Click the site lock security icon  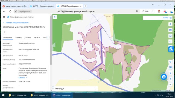(x=16, y=11)
